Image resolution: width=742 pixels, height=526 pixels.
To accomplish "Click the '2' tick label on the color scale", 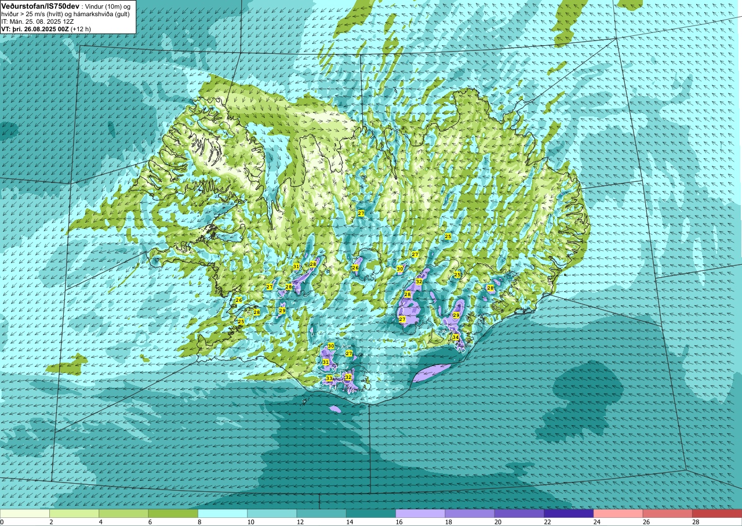I will point(51,522).
